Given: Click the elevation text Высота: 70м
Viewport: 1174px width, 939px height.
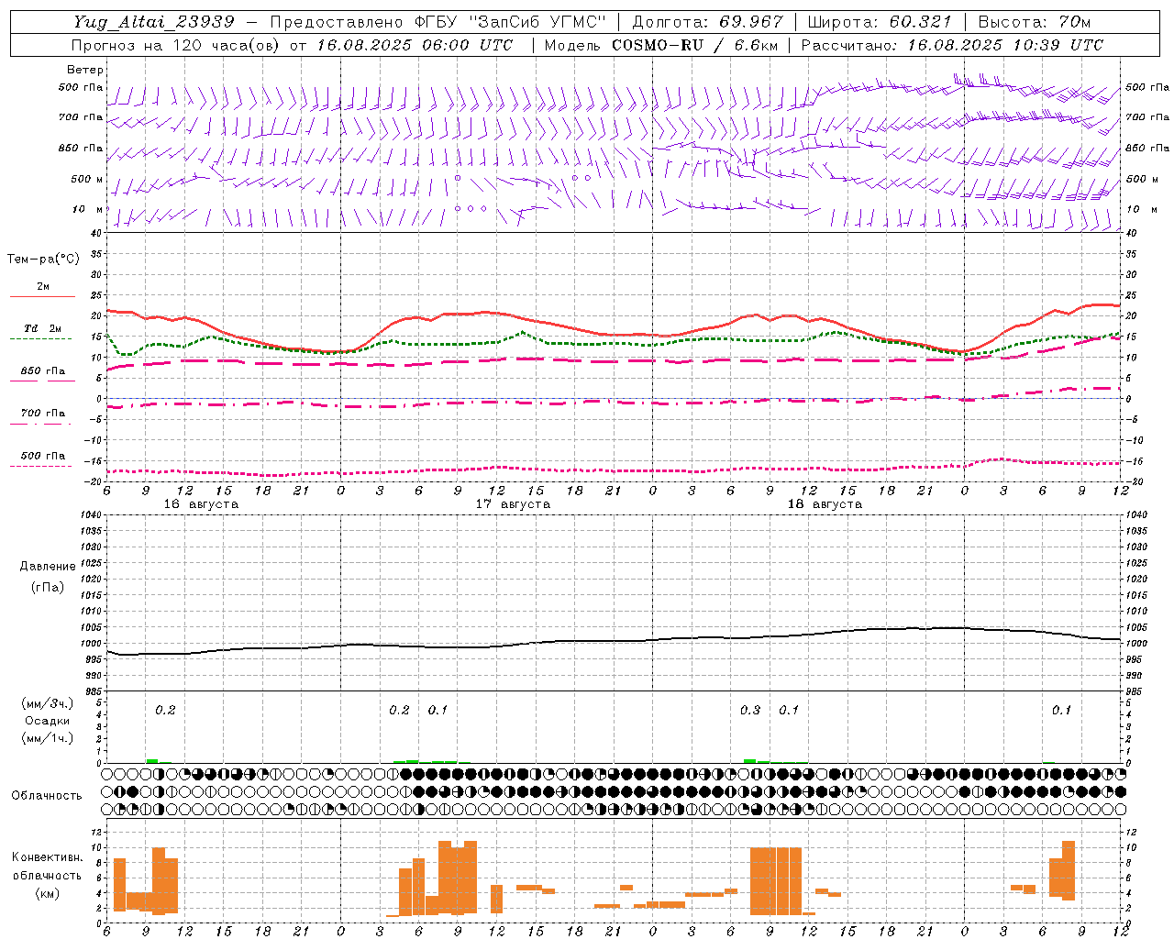Looking at the screenshot, I should [1035, 22].
